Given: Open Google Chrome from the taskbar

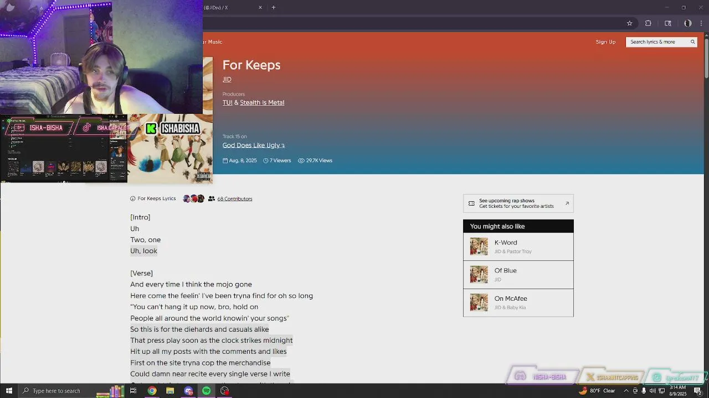Looking at the screenshot, I should tap(152, 391).
